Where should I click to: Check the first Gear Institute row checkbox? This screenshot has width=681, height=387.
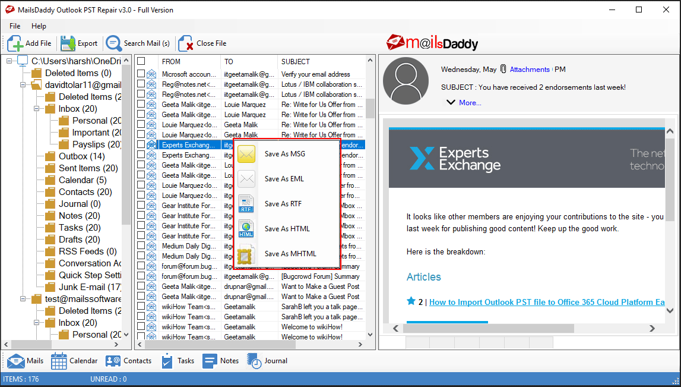coord(141,205)
